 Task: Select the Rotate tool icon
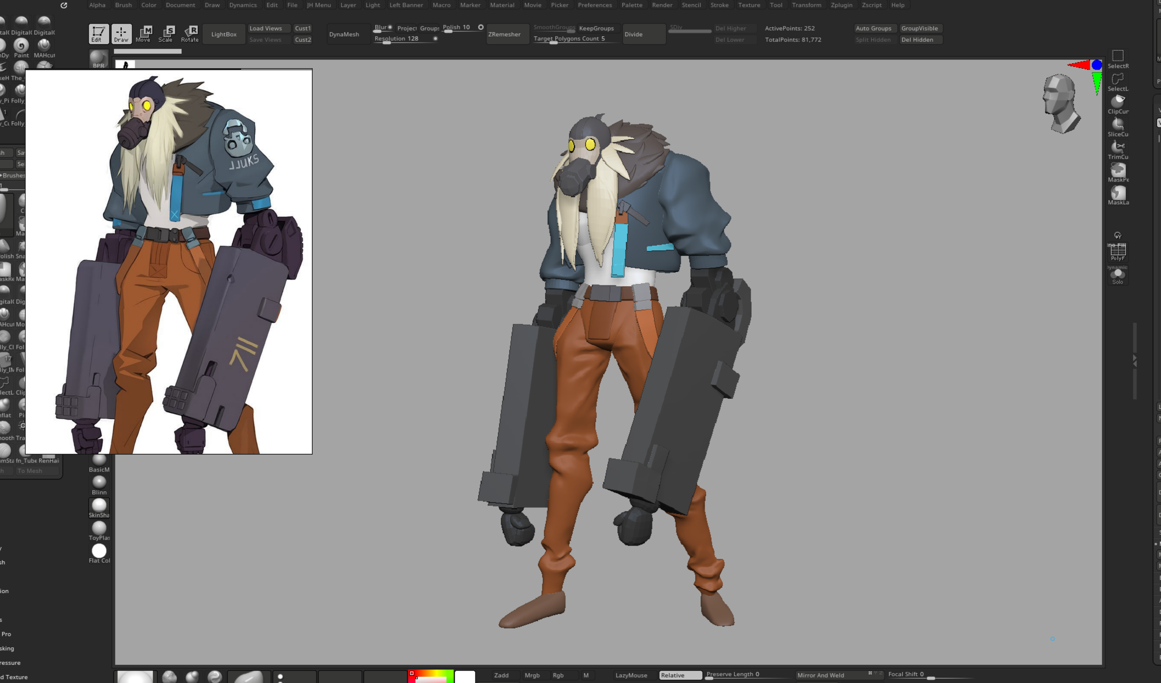[x=189, y=34]
